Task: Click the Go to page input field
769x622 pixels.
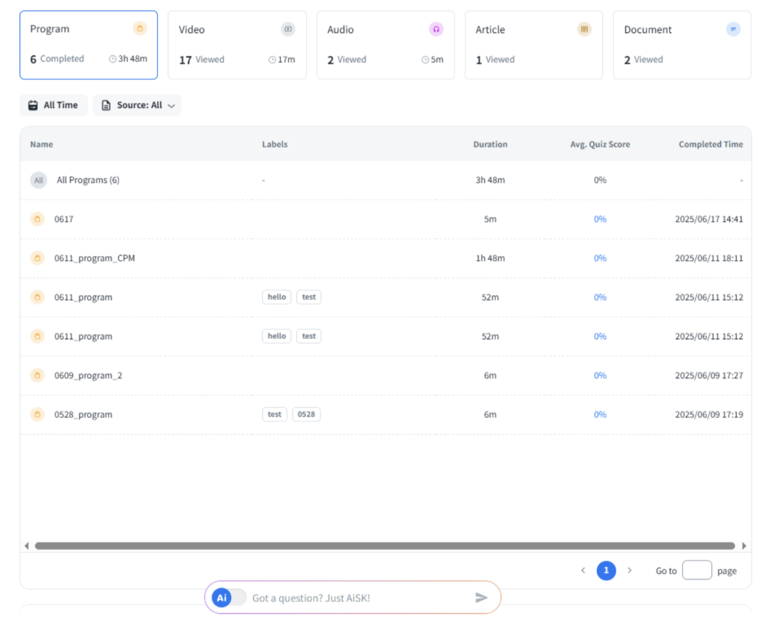Action: pos(697,570)
